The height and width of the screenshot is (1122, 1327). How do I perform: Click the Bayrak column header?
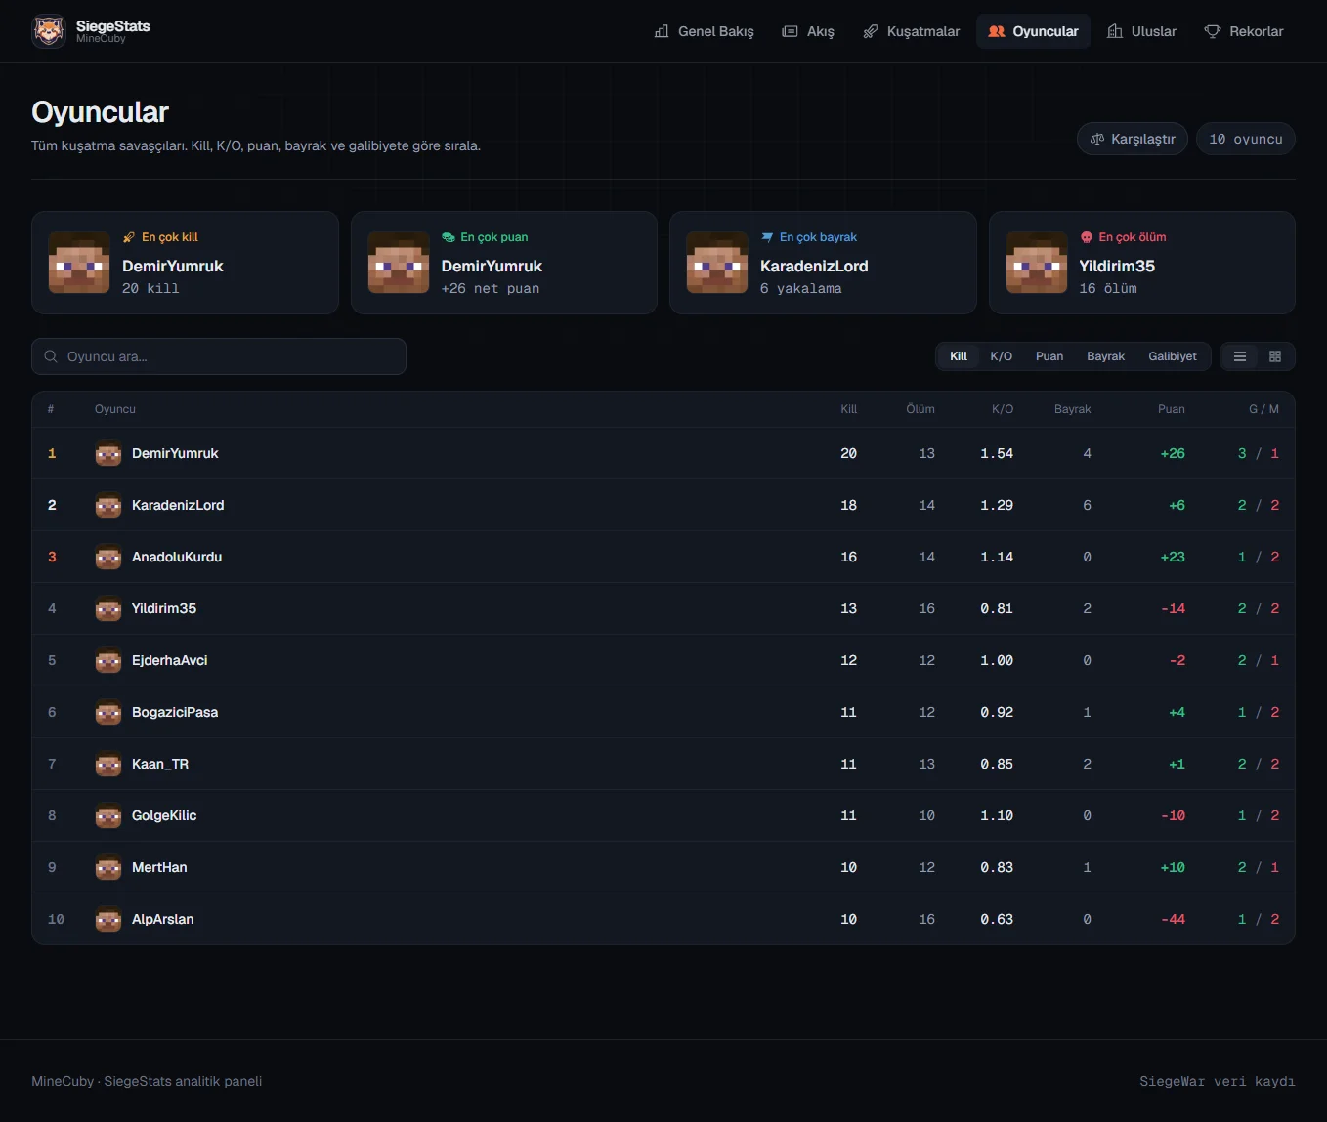1073,409
